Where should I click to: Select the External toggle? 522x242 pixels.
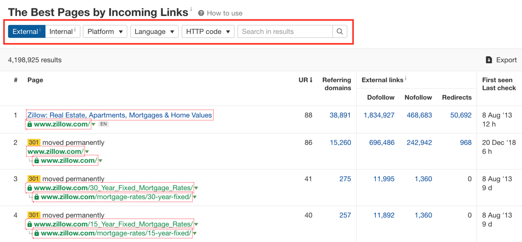click(26, 31)
